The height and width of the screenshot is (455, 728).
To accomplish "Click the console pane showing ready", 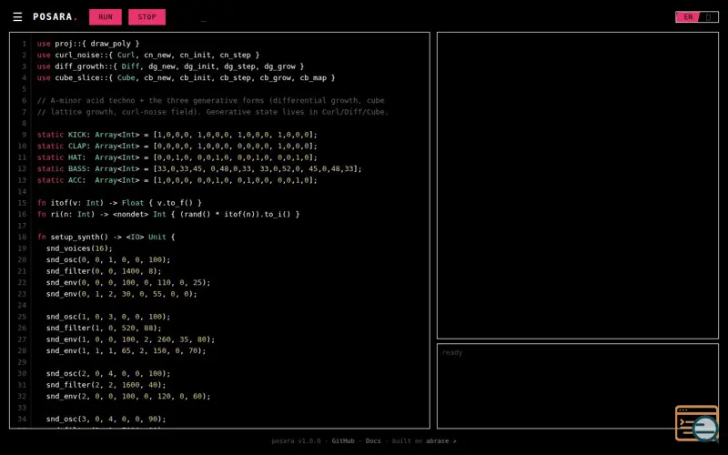I will 578,386.
